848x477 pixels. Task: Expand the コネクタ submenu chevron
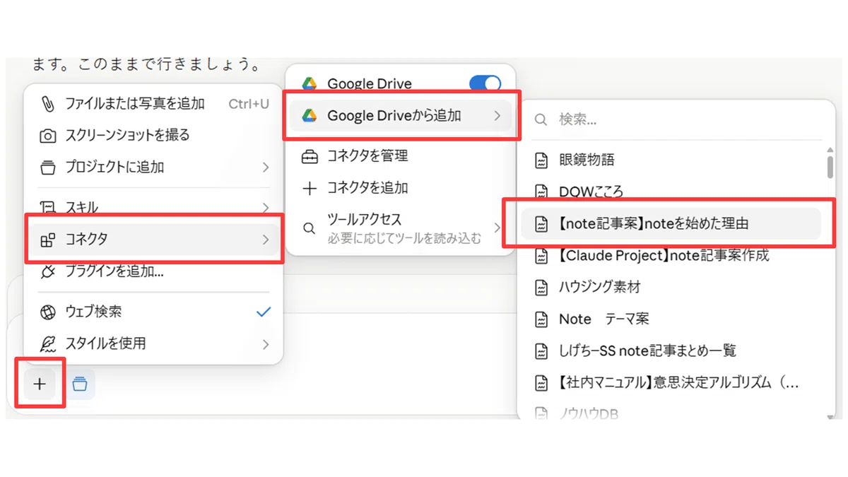coord(266,240)
